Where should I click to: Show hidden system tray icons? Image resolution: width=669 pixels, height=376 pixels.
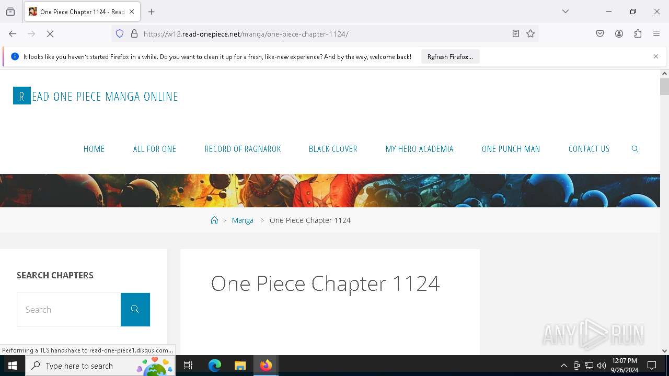(x=563, y=366)
